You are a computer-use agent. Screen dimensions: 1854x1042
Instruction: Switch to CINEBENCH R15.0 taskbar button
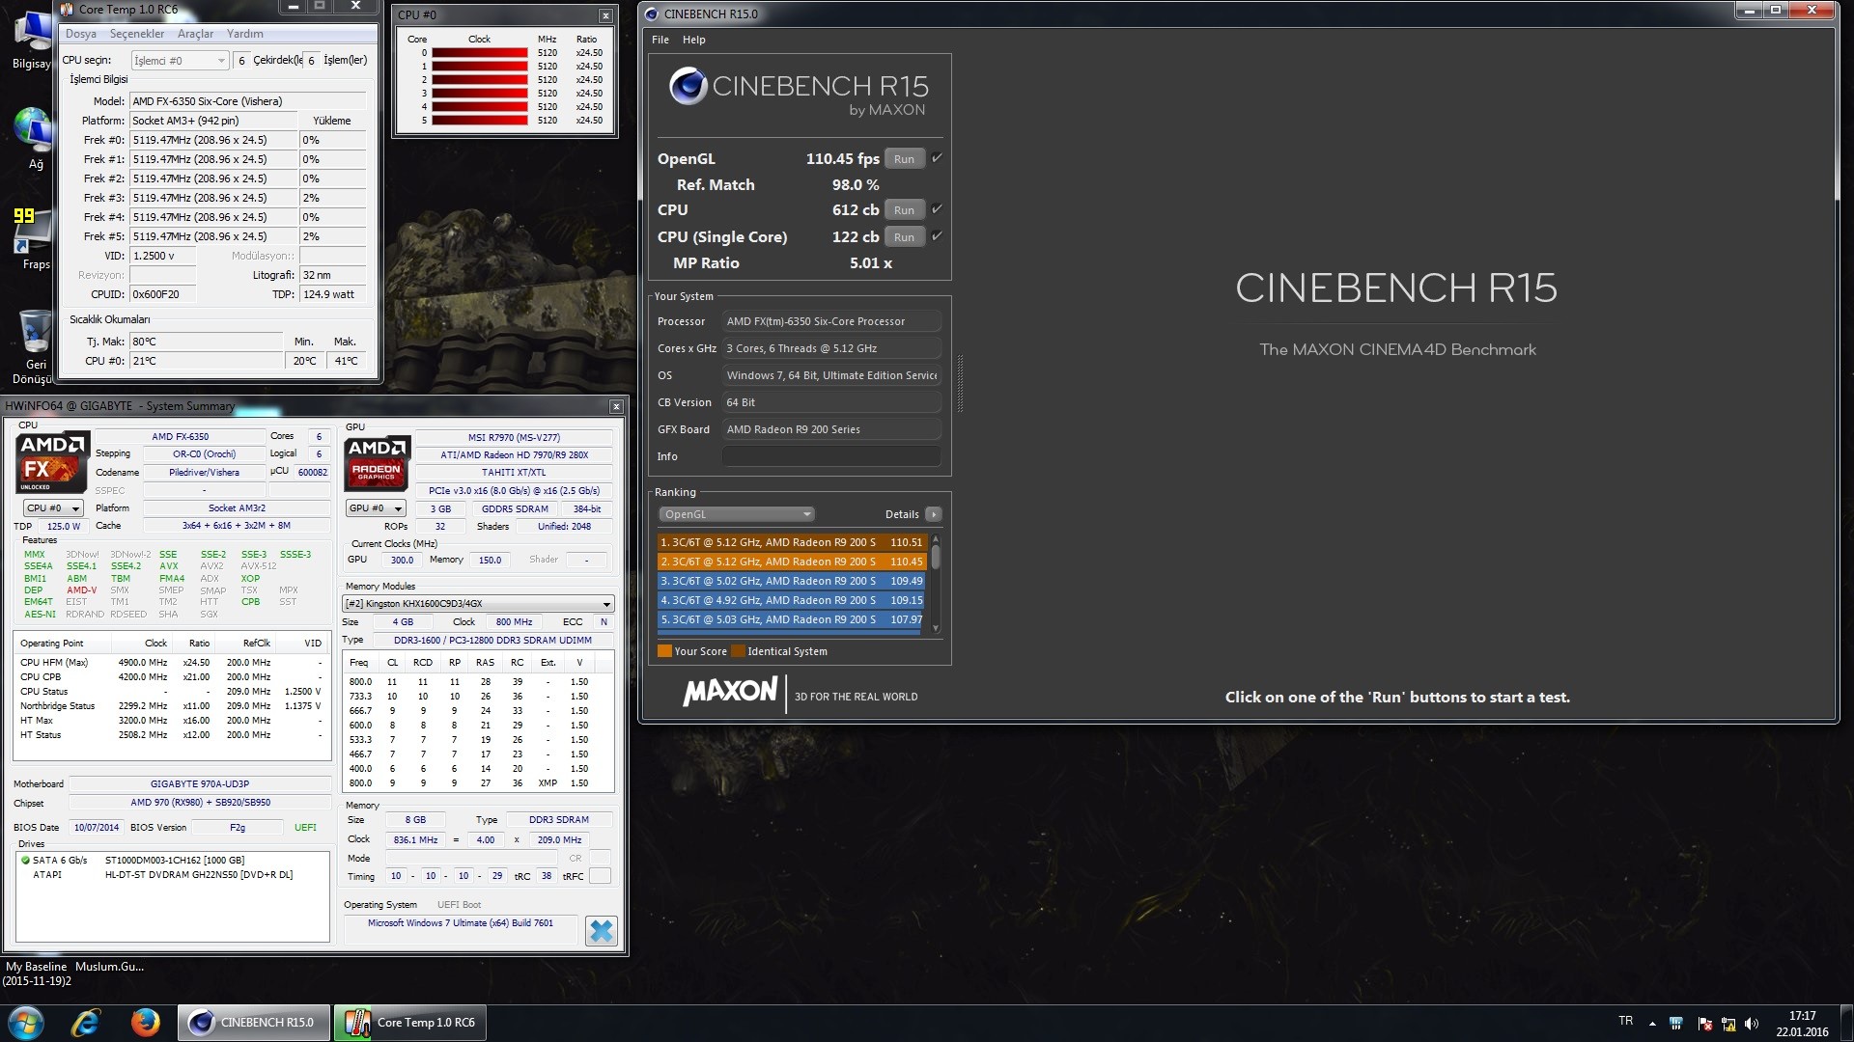coord(254,1022)
